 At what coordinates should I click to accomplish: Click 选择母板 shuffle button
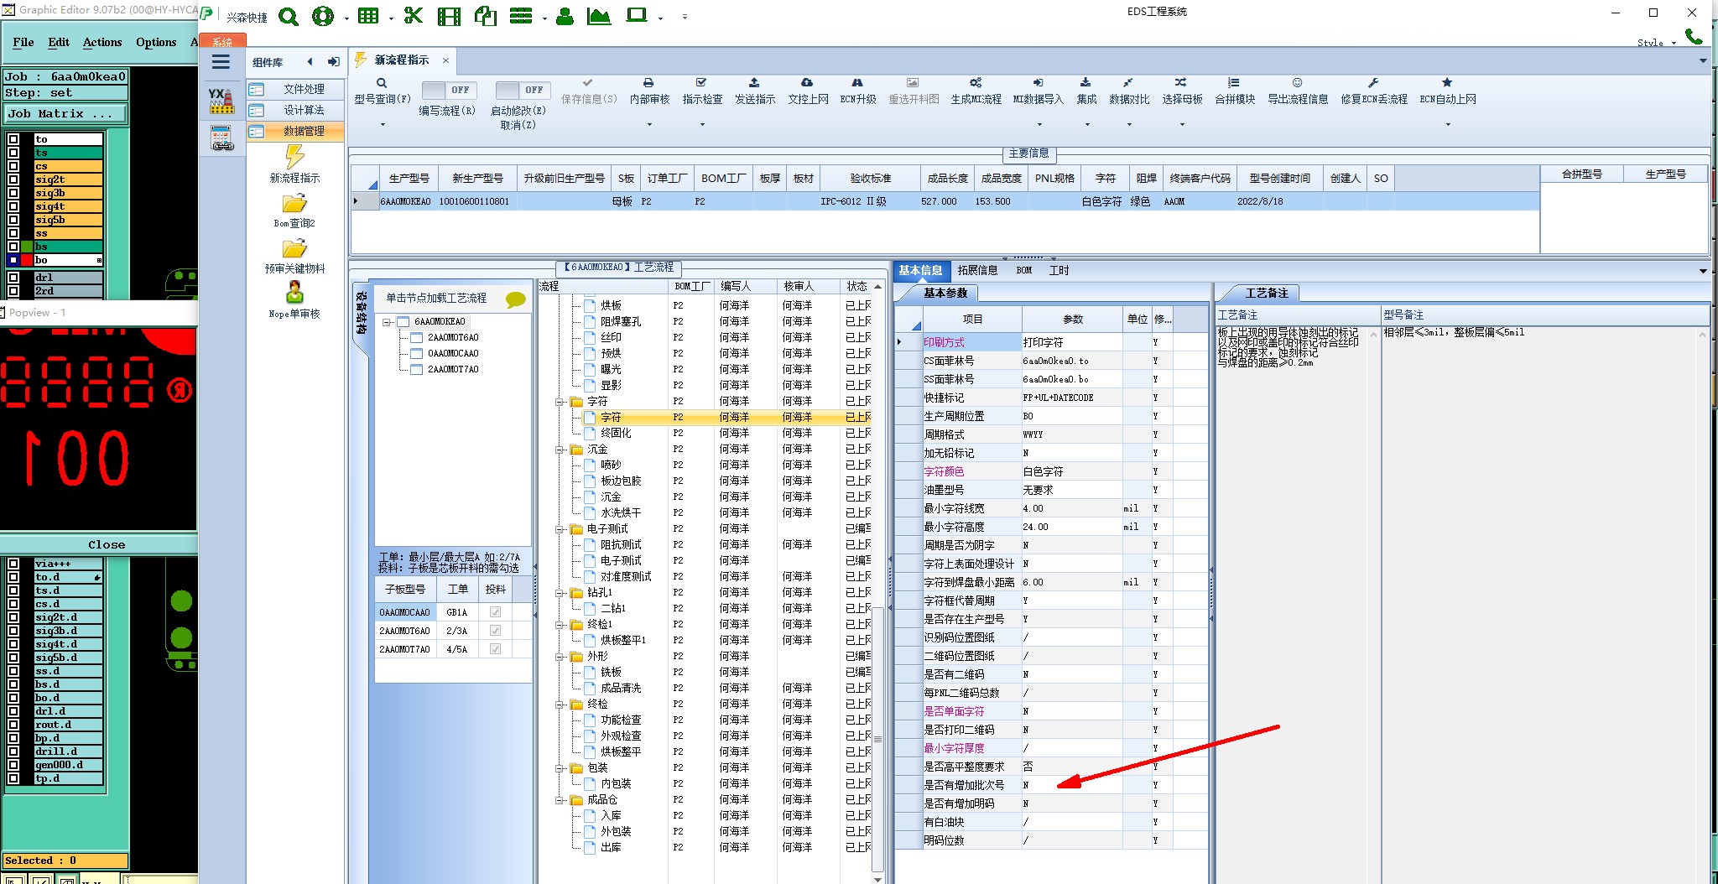[x=1182, y=91]
